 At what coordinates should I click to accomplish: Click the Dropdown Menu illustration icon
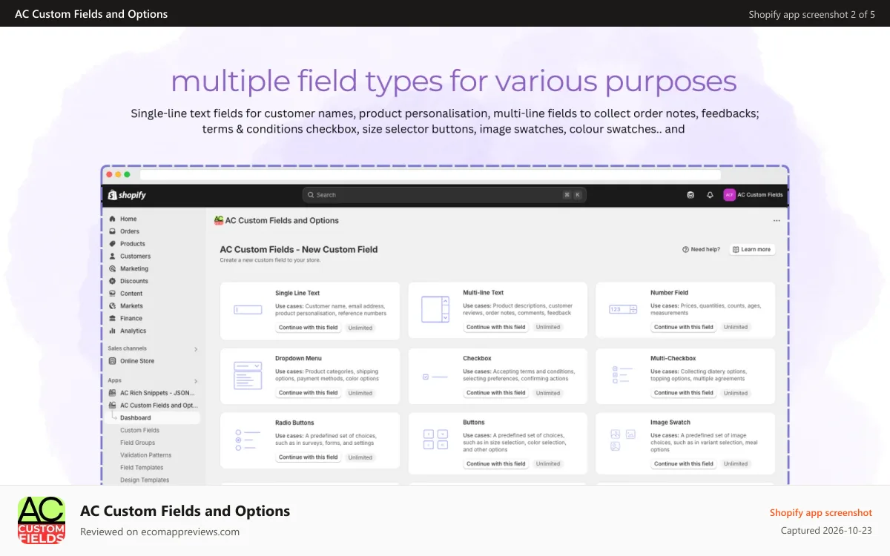coord(248,376)
